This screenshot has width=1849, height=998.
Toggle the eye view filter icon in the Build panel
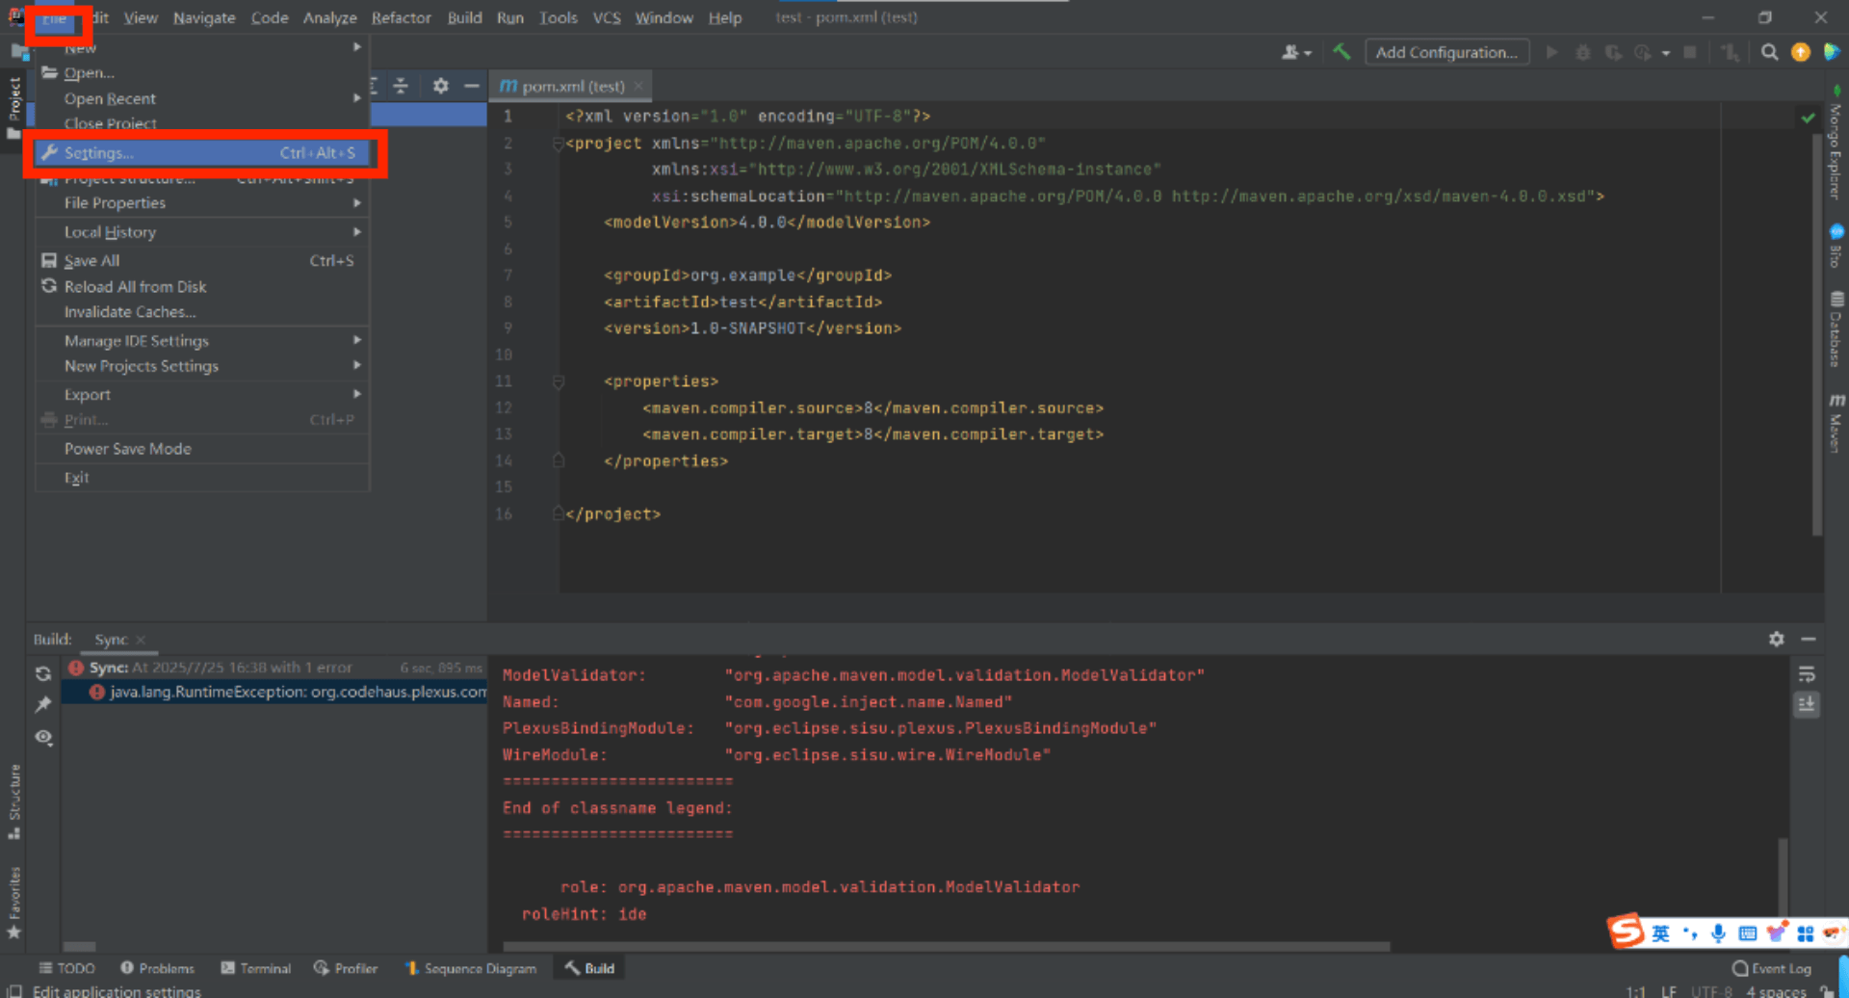tap(43, 738)
